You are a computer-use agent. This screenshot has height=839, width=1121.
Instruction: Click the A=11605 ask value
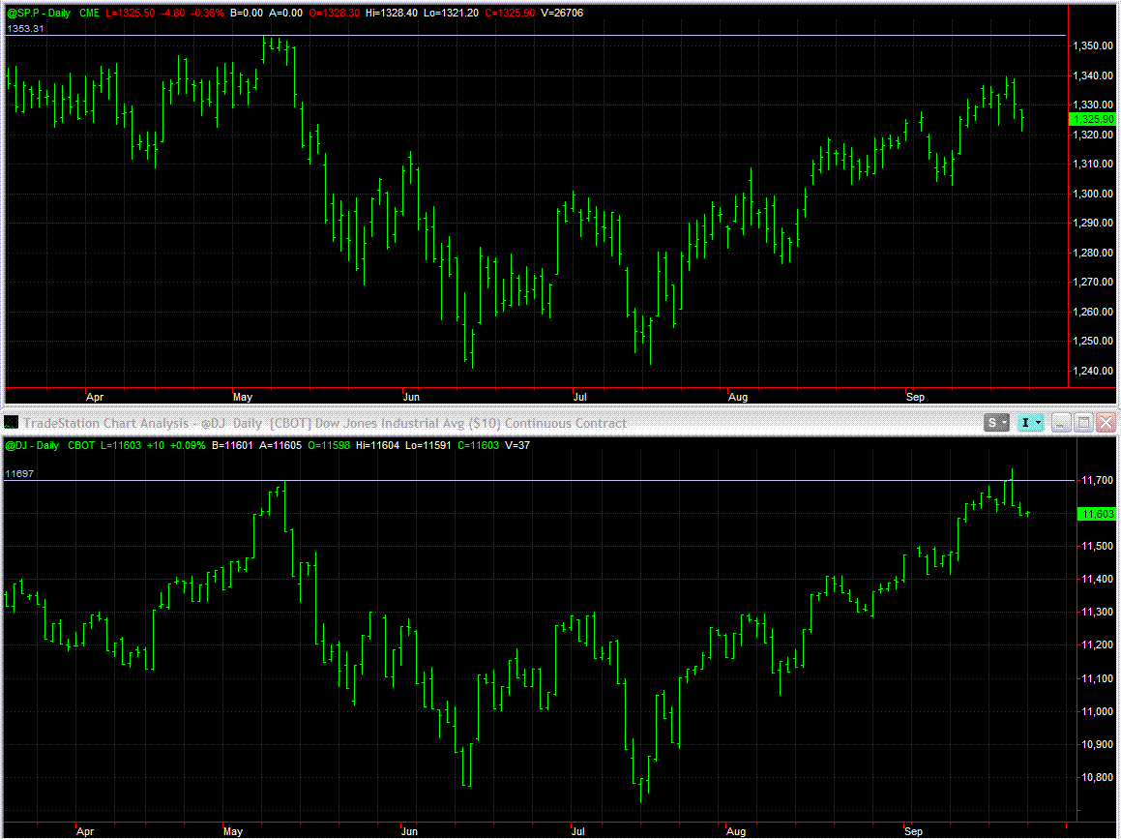pyautogui.click(x=280, y=445)
